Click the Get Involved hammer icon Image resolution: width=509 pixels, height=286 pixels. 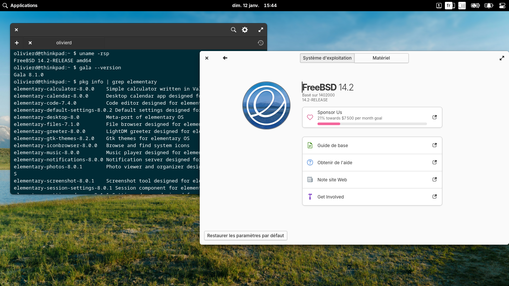tap(310, 197)
